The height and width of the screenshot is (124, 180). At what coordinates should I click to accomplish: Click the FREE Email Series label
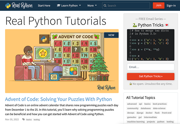coord(151,19)
